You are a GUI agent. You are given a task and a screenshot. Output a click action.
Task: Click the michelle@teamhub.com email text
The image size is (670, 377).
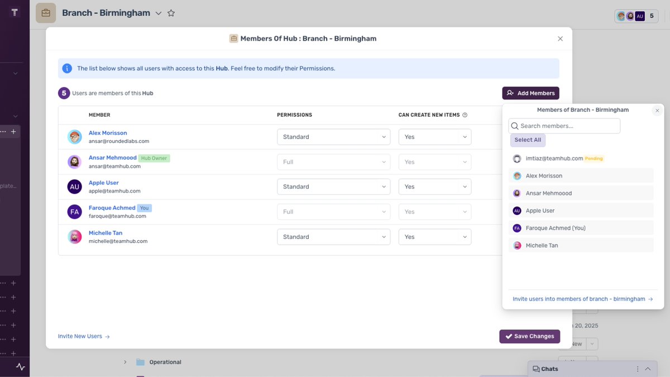pyautogui.click(x=118, y=241)
